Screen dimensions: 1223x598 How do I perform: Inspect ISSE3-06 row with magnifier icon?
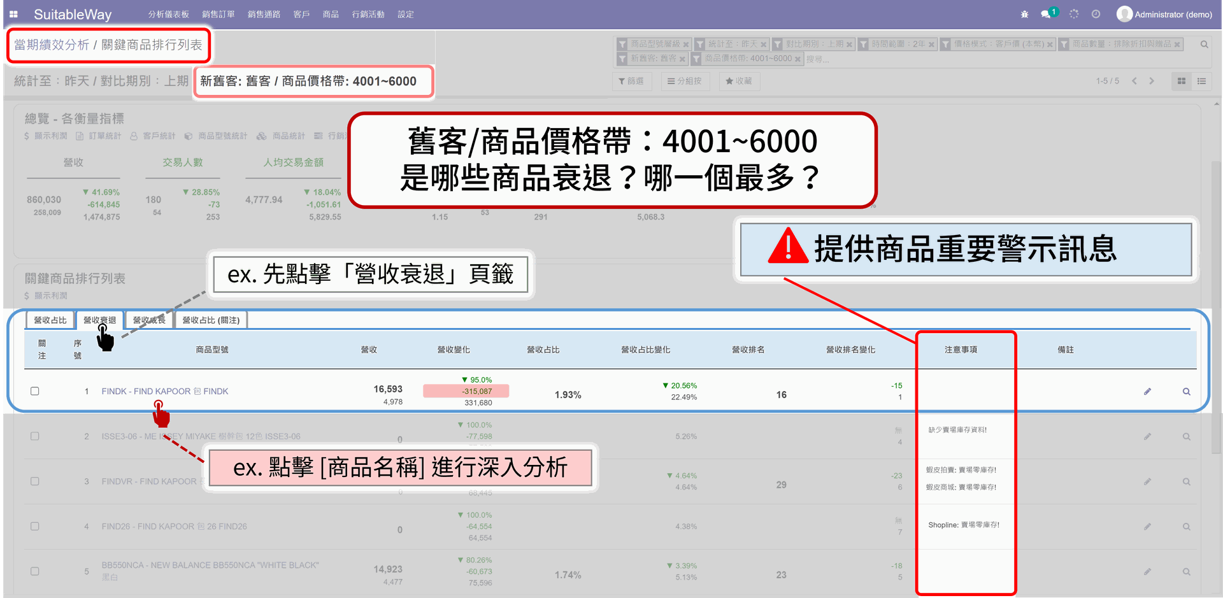pyautogui.click(x=1187, y=437)
